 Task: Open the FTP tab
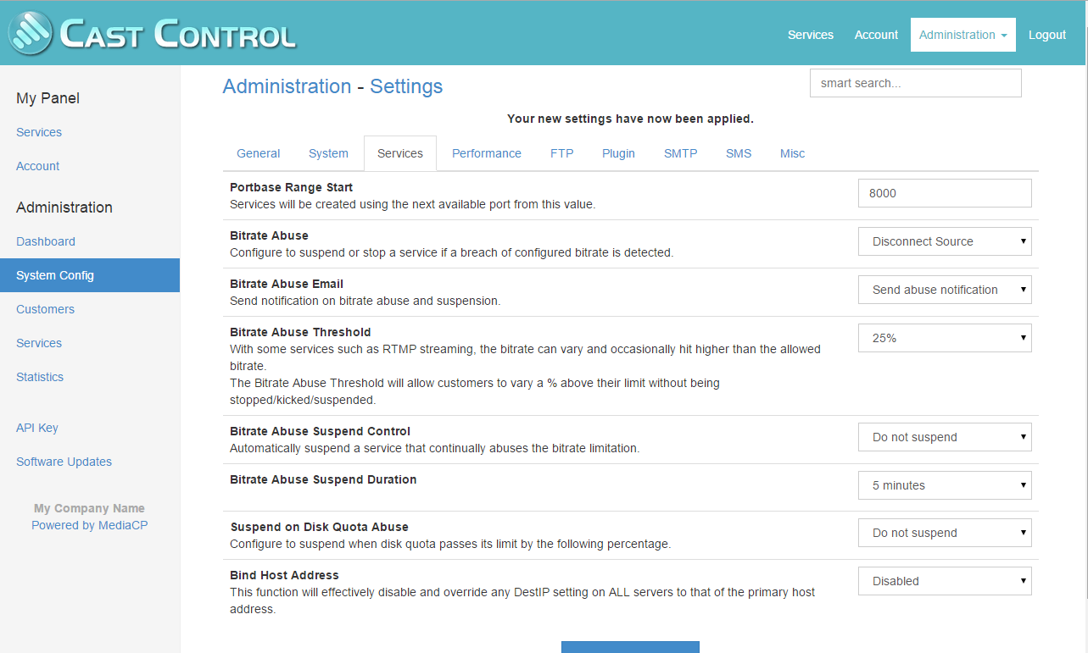click(x=561, y=153)
